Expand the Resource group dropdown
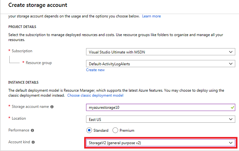The width and height of the screenshot is (239, 151). [160, 64]
